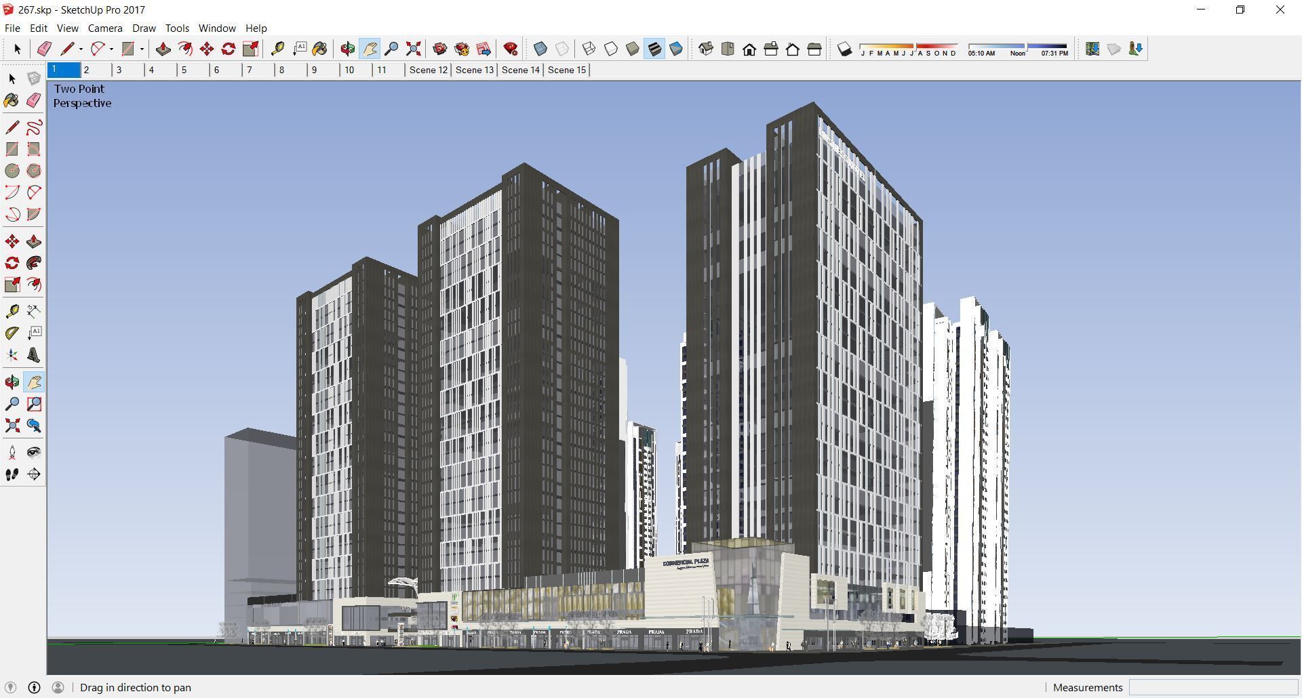Select Make Component in the left toolset
This screenshot has width=1302, height=698.
click(34, 79)
